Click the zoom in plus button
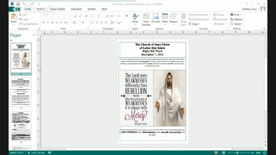 click(252, 153)
